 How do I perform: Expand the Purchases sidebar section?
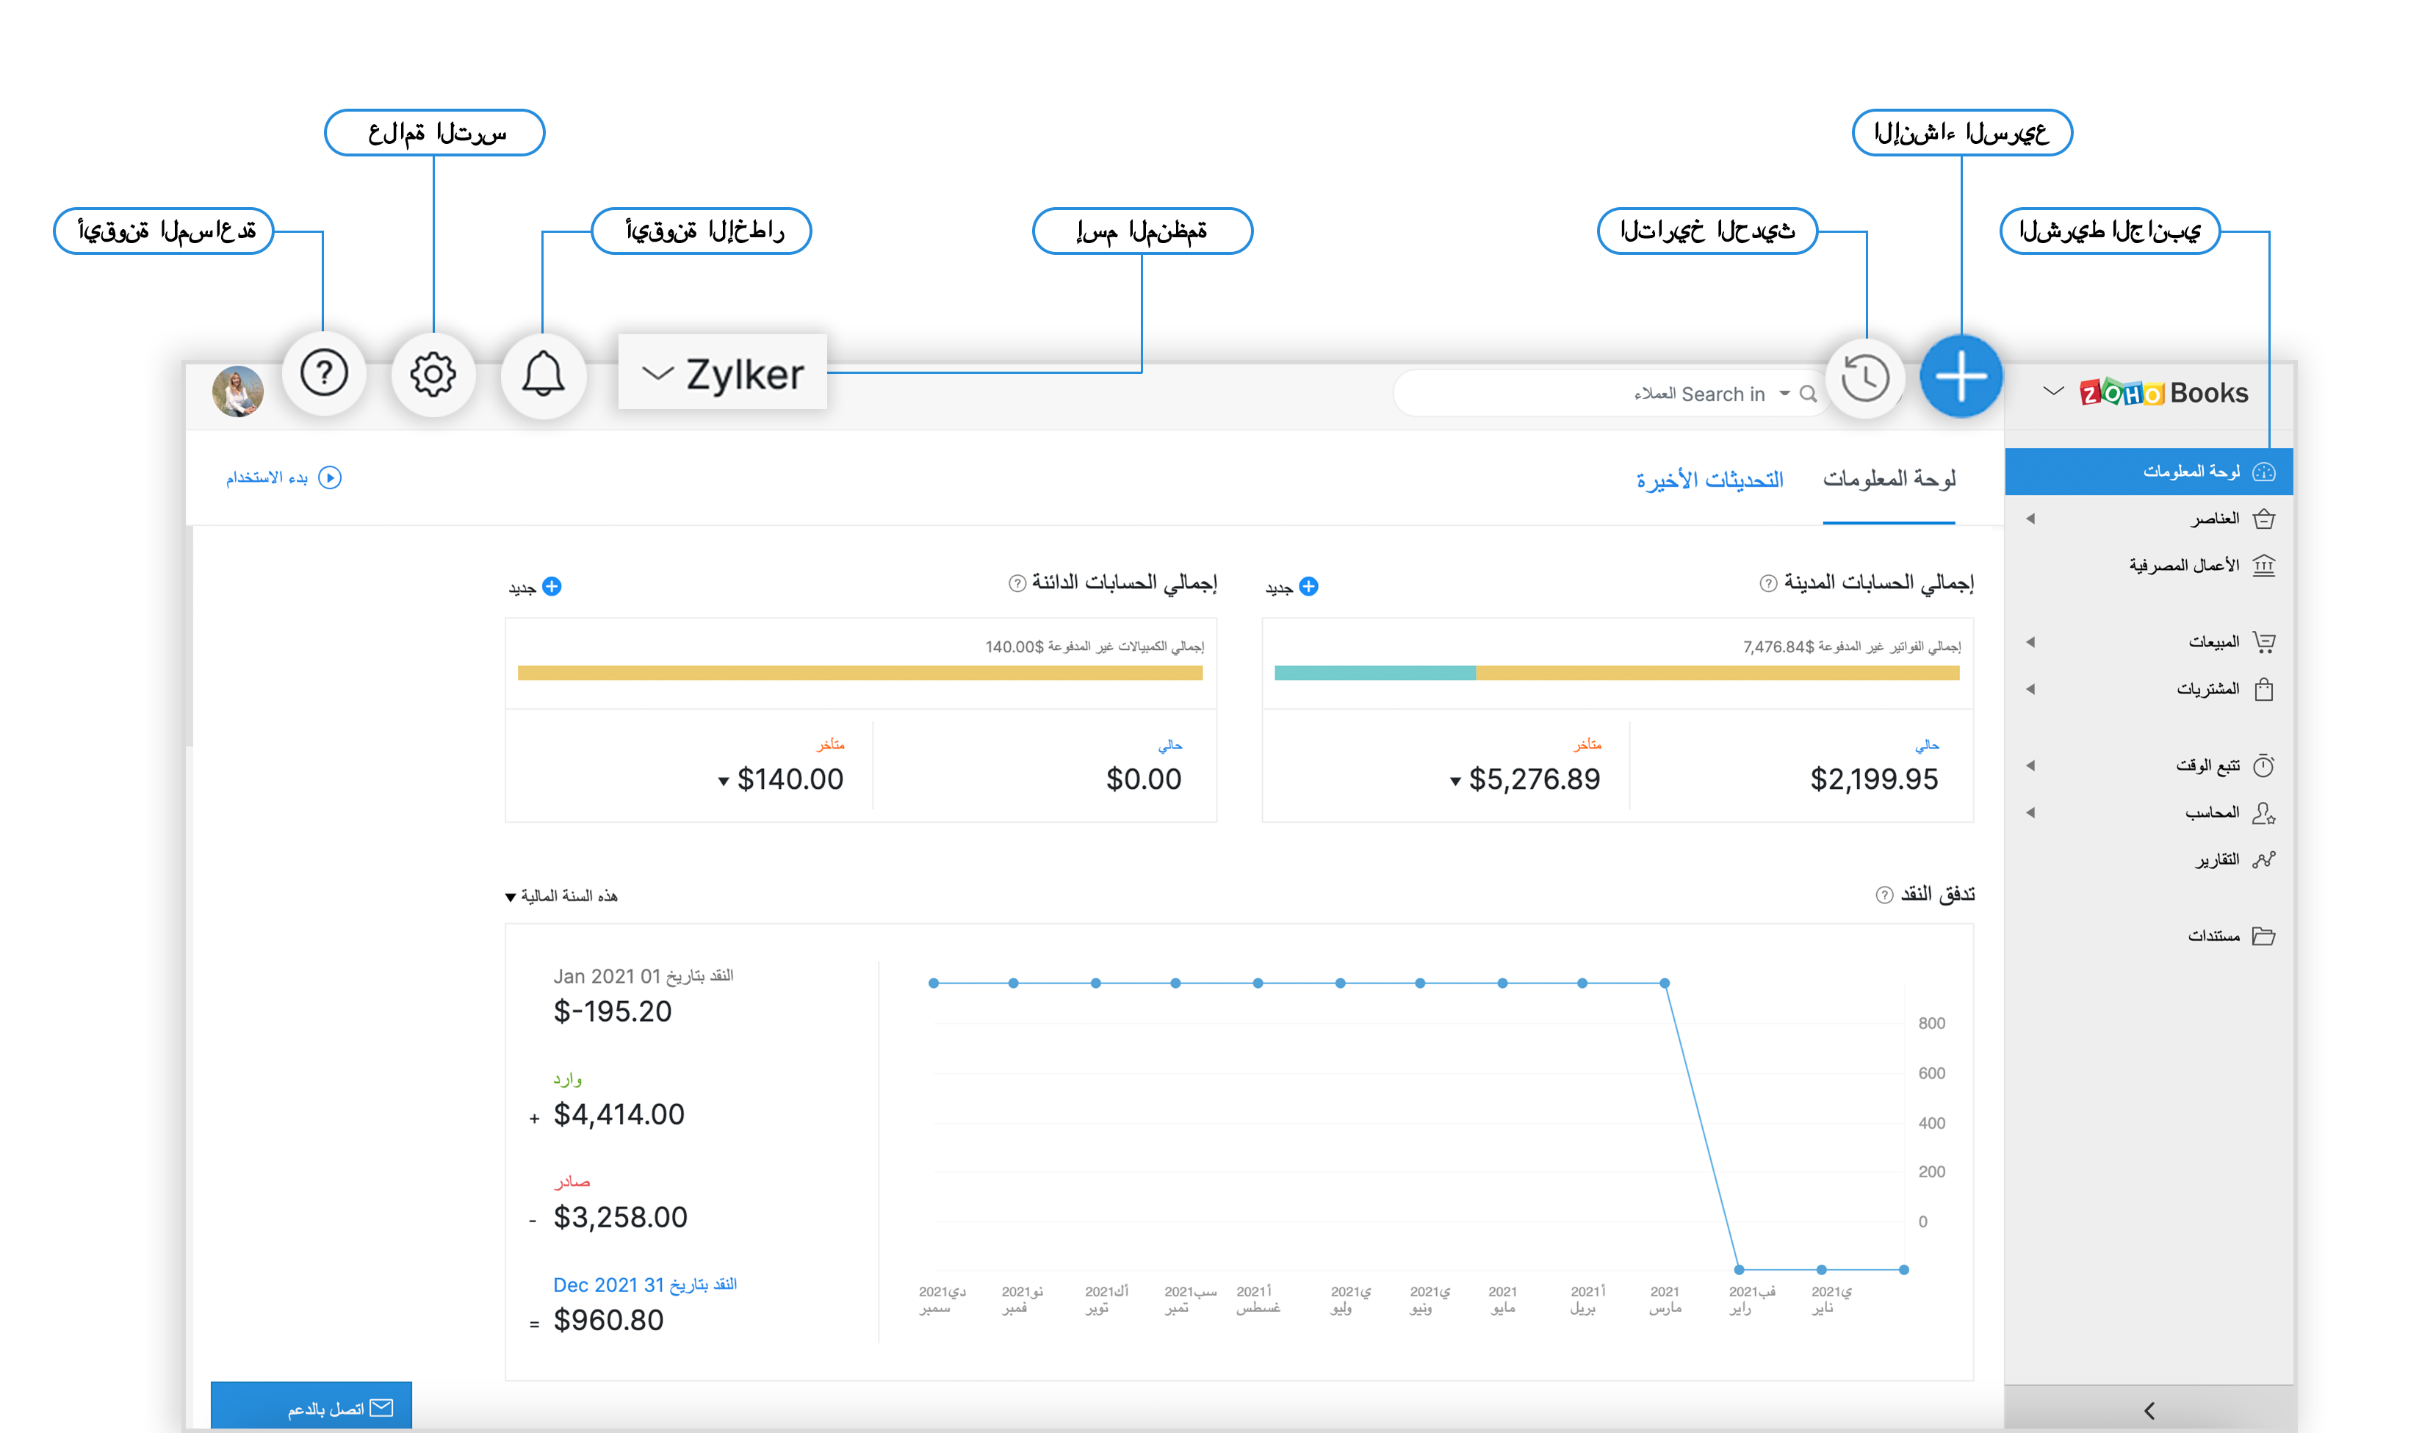click(2207, 690)
